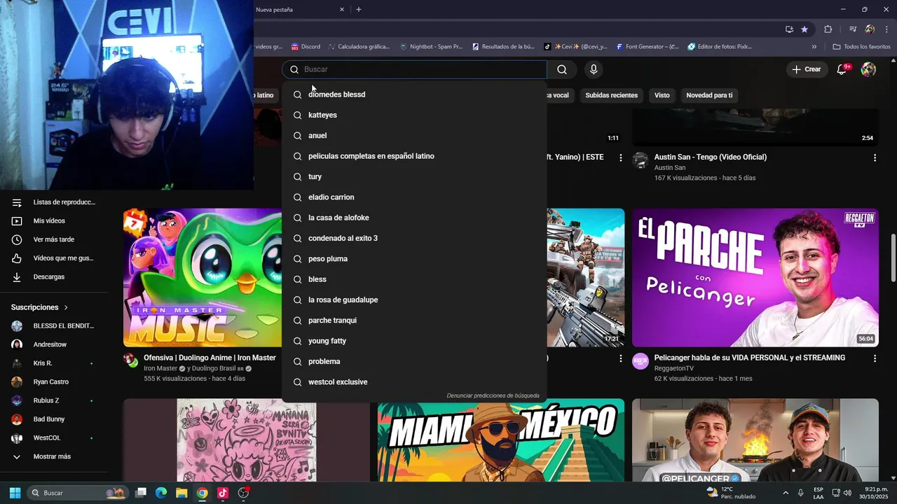
Task: Select suggestion tury
Action: (x=414, y=176)
